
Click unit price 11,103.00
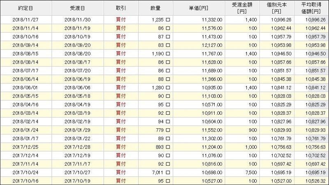212,96
